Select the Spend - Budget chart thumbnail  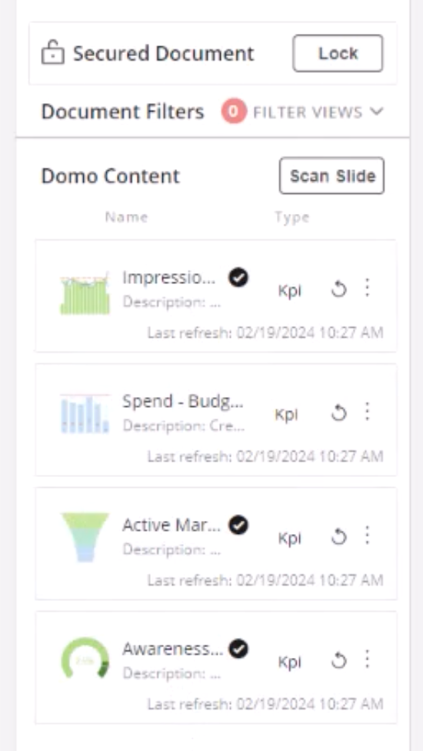point(85,414)
